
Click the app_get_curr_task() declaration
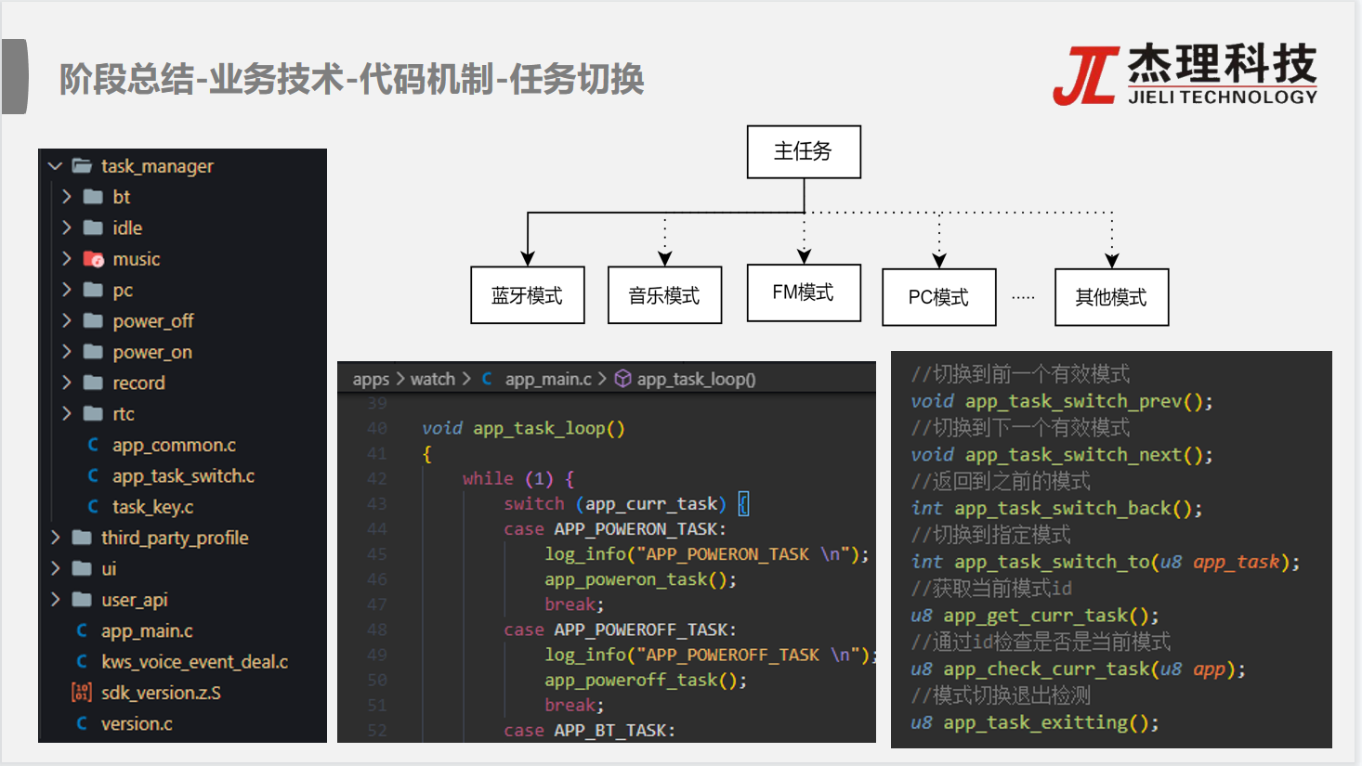click(1035, 616)
